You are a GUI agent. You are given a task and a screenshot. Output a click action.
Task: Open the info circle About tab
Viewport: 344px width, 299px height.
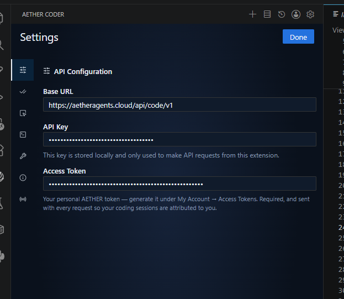23,177
